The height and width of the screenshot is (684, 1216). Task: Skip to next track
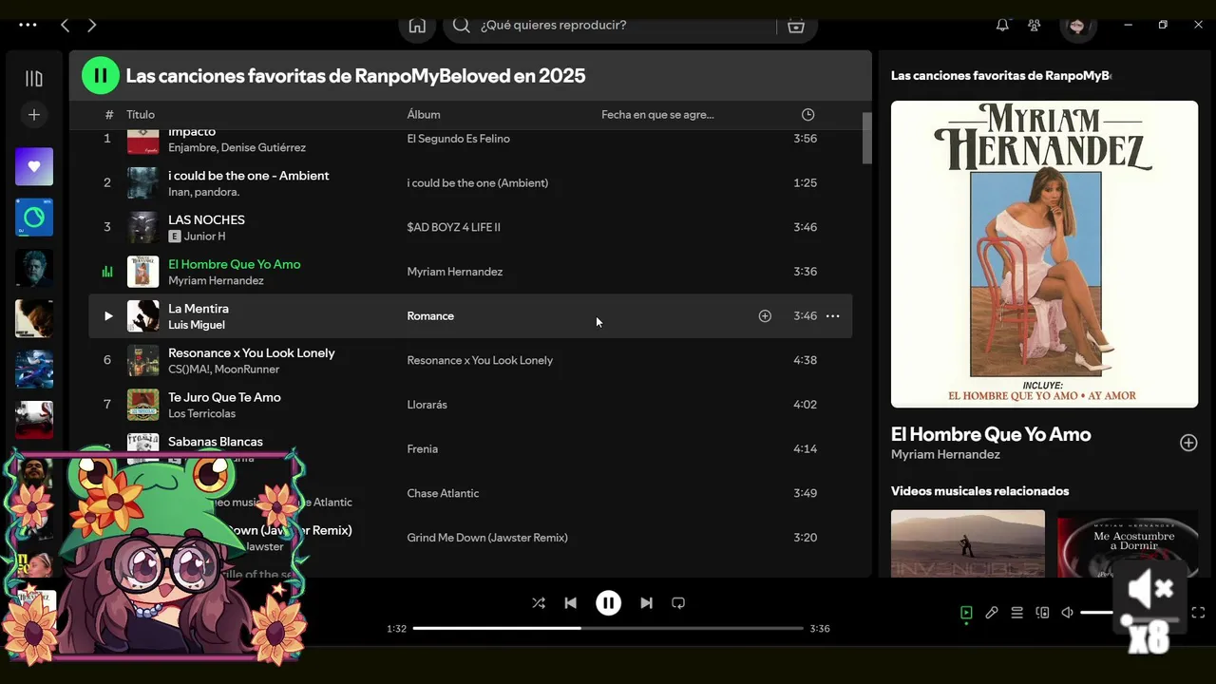pos(646,602)
